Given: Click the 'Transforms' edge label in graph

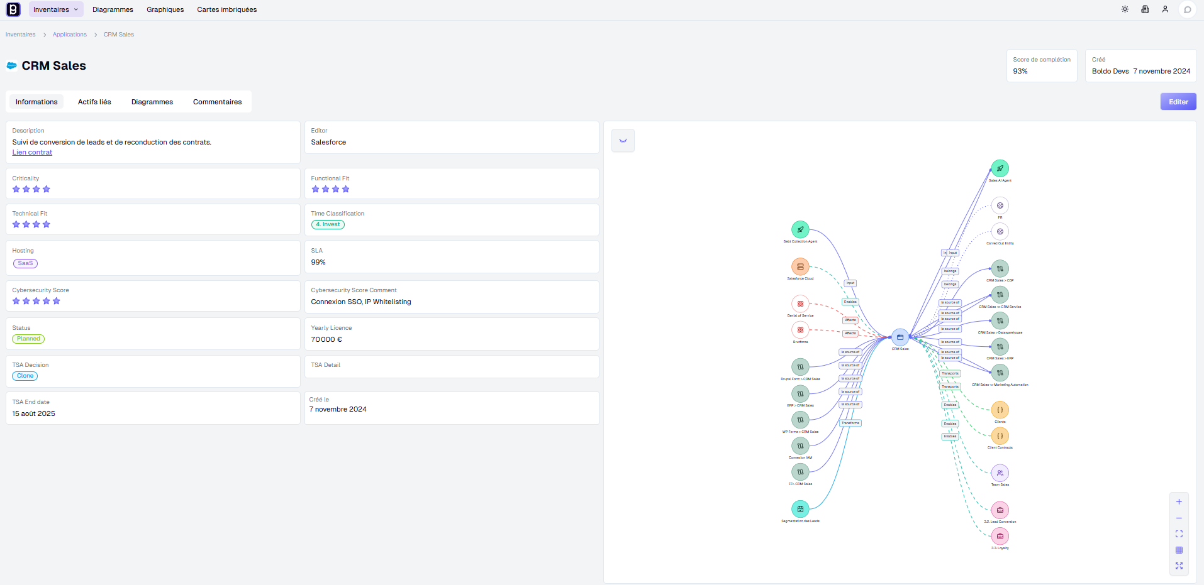Looking at the screenshot, I should coord(850,423).
